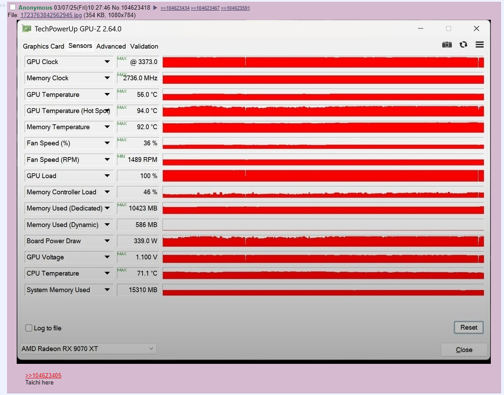Open the GPU Temperature sensor dropdown

point(107,94)
